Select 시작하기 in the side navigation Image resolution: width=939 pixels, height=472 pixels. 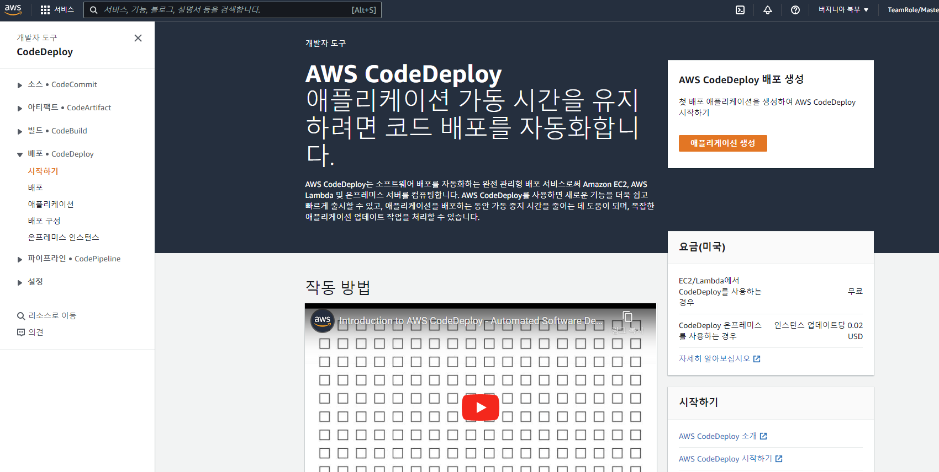click(43, 171)
